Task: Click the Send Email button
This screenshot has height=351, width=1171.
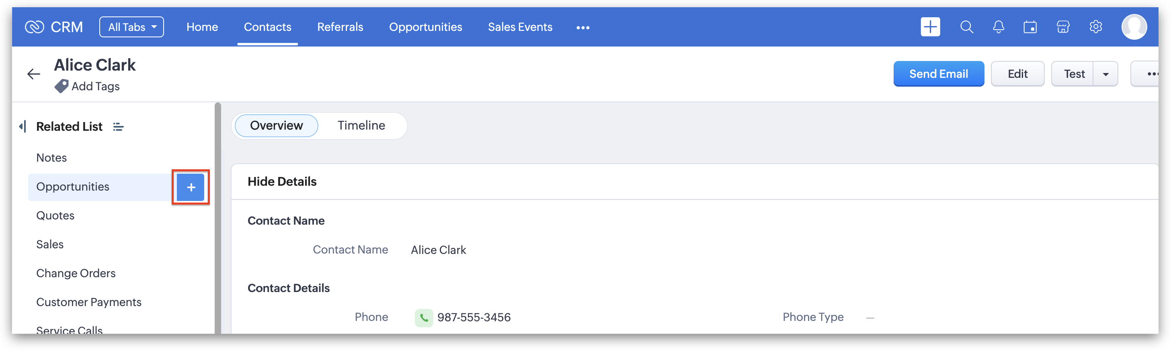Action: (x=938, y=74)
